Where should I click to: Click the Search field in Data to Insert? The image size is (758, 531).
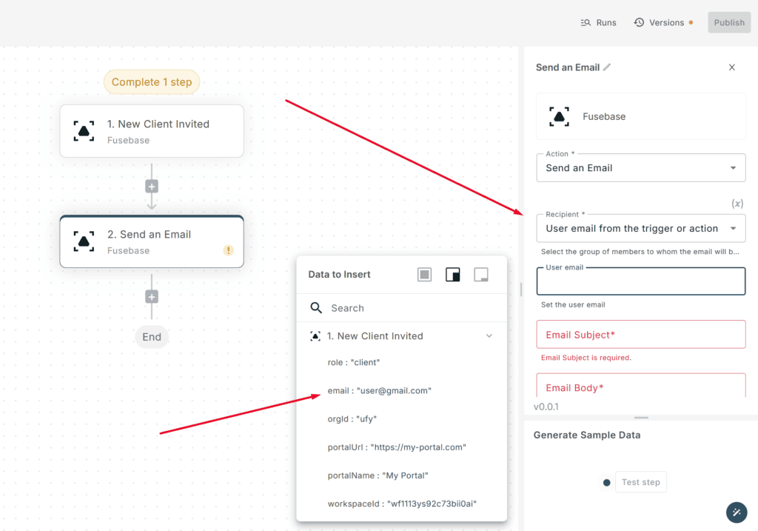[x=401, y=308]
